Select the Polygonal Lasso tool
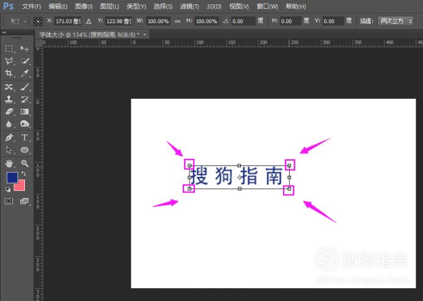The image size is (423, 301). click(9, 61)
